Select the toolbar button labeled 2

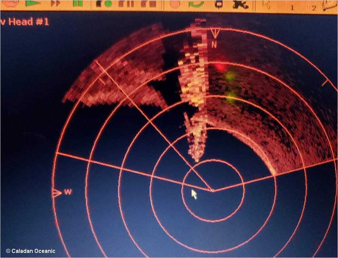[313, 7]
